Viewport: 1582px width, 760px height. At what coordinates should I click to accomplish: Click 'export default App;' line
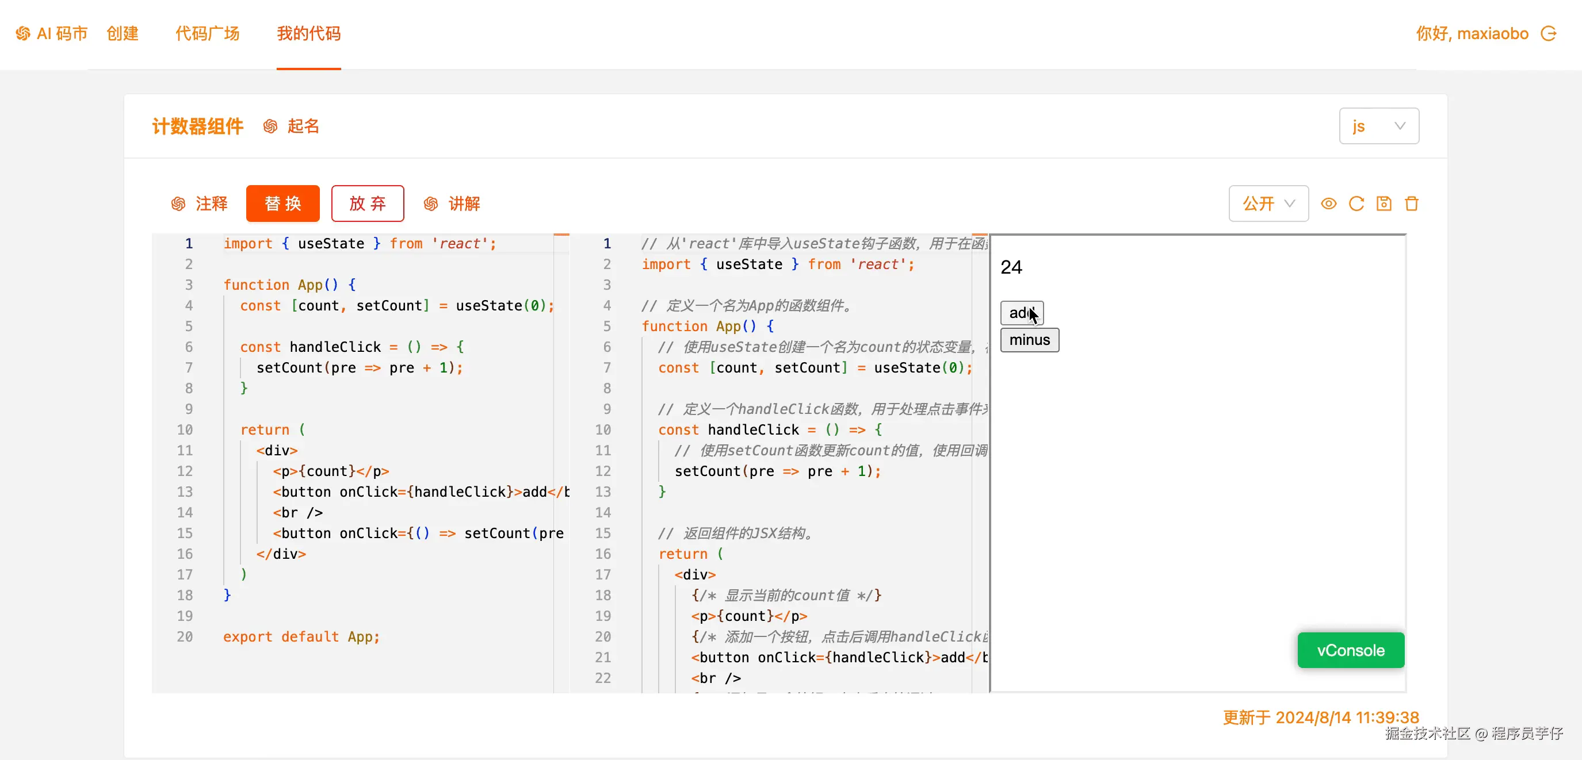[x=301, y=636]
